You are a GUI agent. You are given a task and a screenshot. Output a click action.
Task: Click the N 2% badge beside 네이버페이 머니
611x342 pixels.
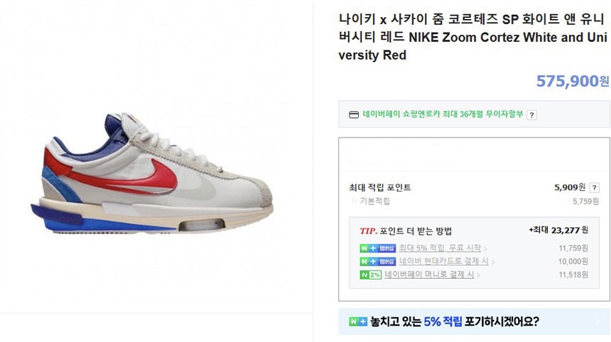pos(370,275)
